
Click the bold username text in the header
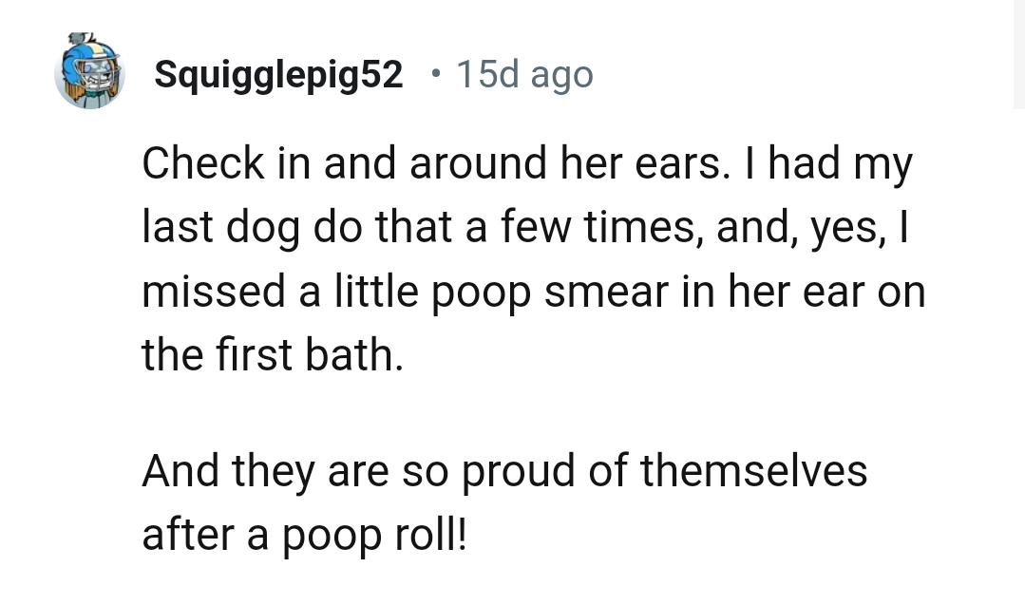[275, 70]
